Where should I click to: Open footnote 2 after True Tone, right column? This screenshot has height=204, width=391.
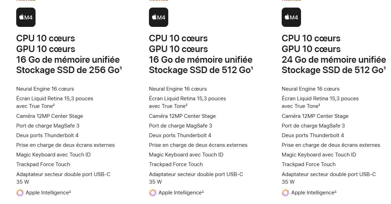(319, 105)
